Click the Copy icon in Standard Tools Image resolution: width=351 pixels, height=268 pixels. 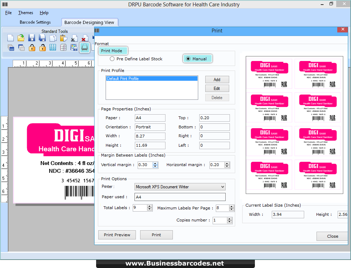[x=53, y=38]
